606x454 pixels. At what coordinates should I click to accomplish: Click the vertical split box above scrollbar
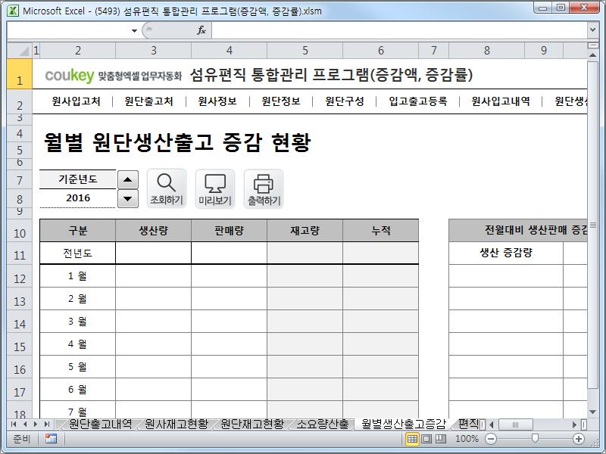point(592,45)
